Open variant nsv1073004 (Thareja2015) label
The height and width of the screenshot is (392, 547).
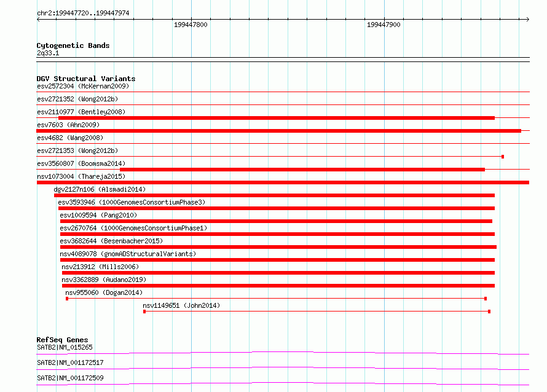point(81,176)
